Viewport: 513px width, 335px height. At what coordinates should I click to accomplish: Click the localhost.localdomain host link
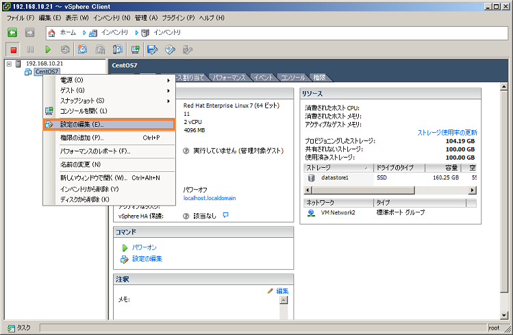point(210,198)
